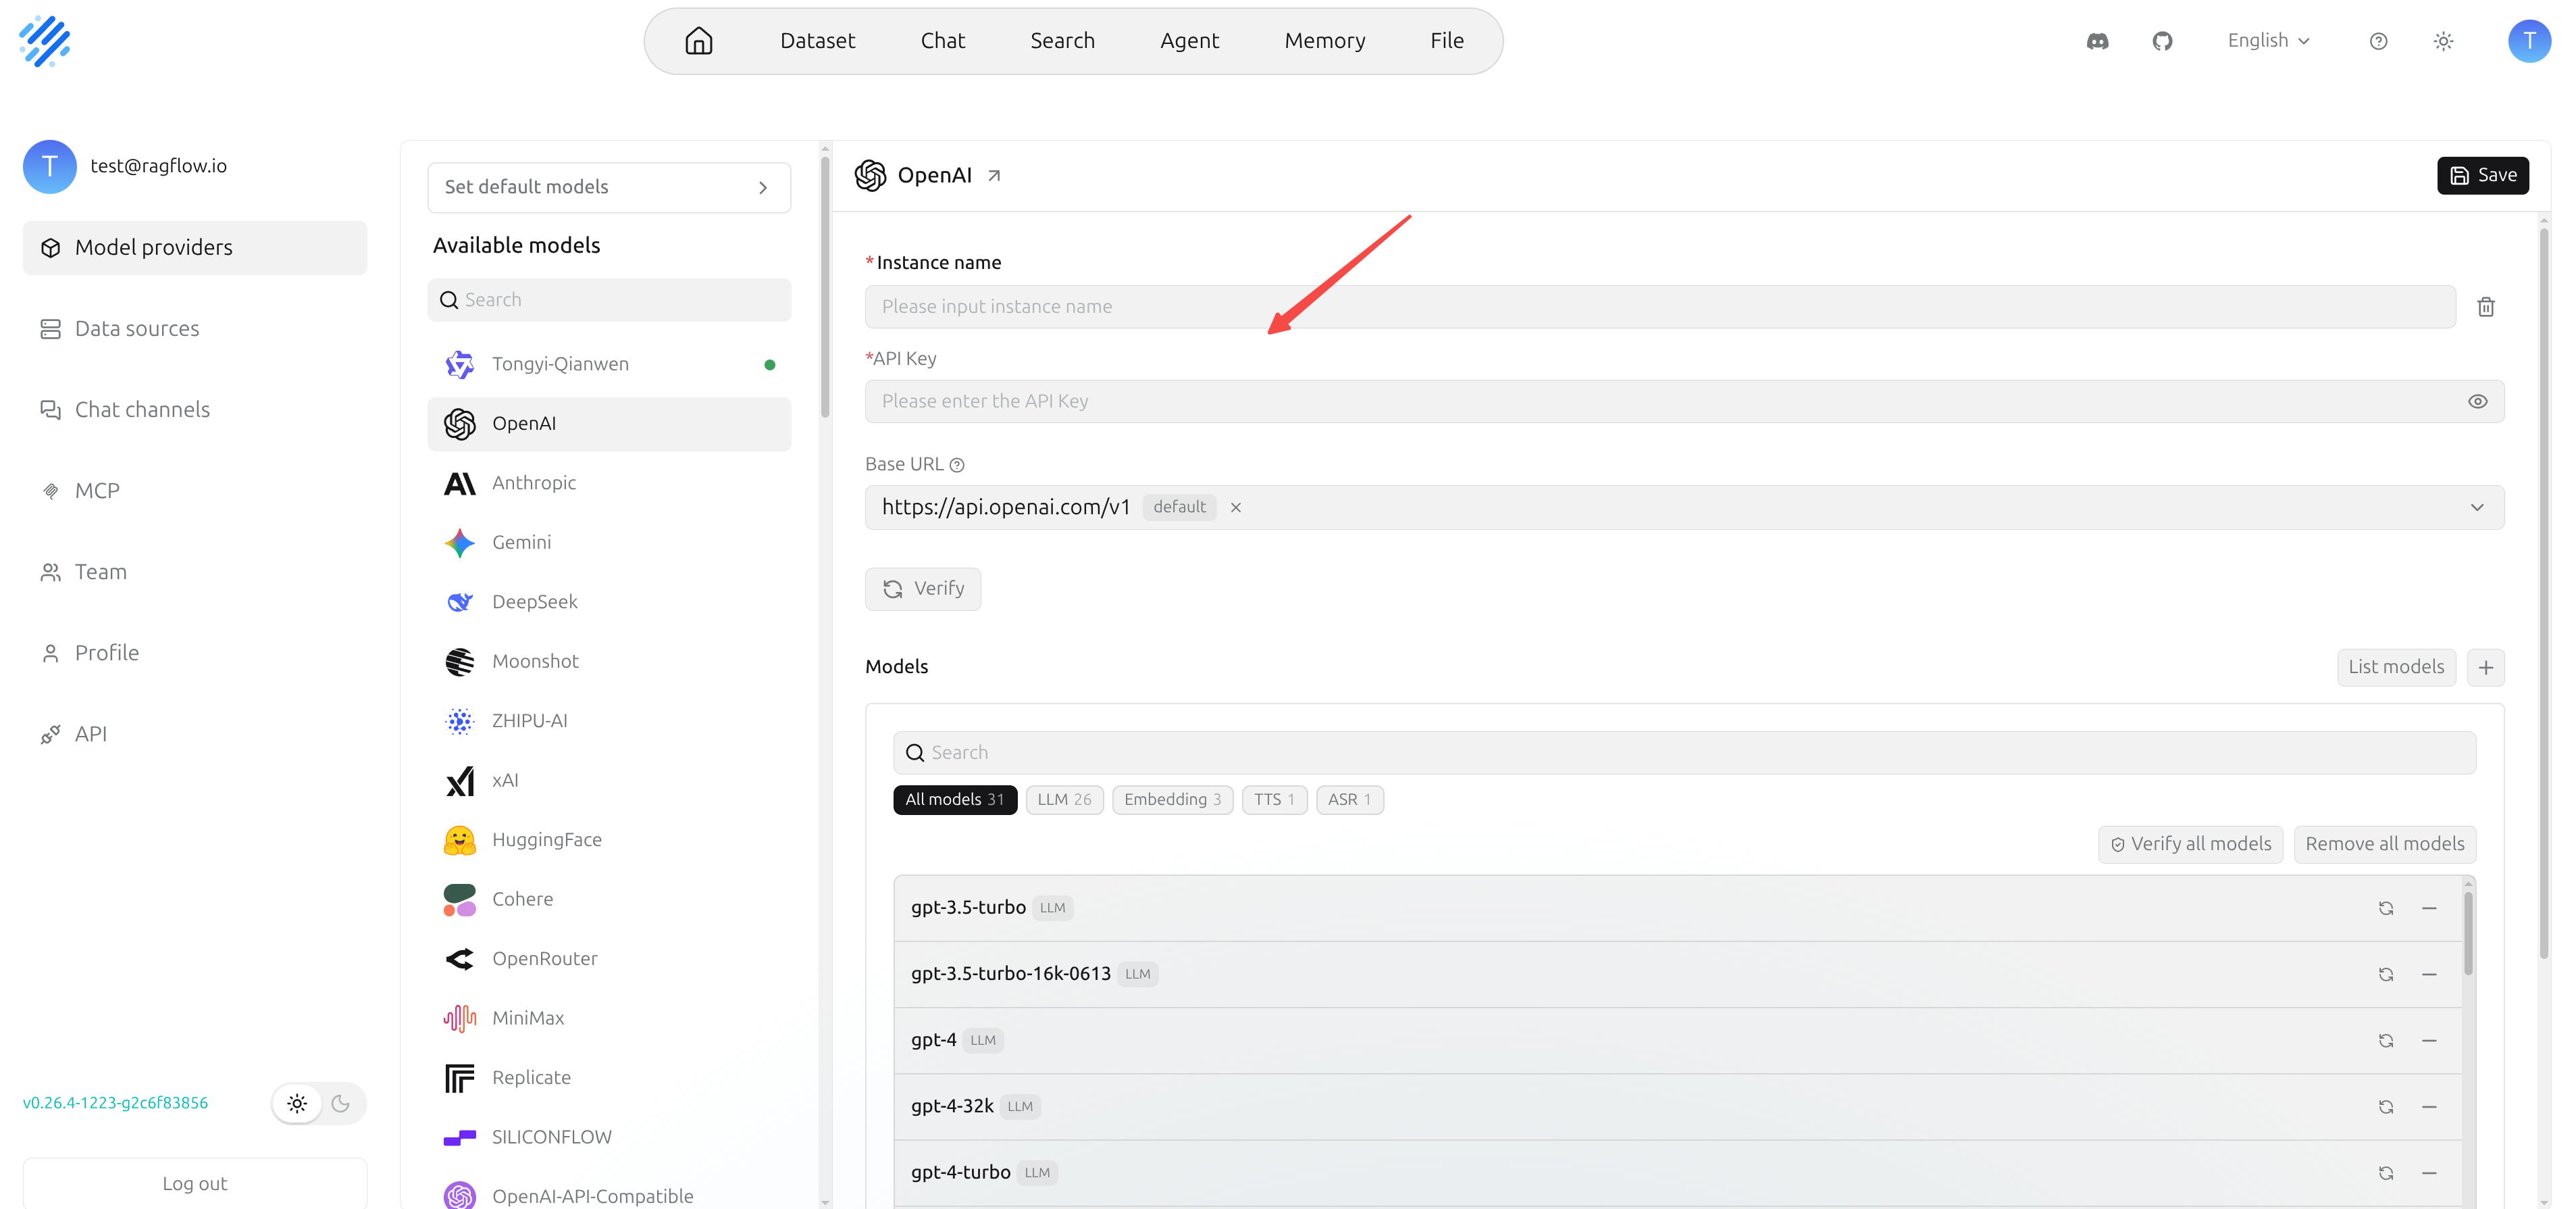
Task: Log out of the account
Action: click(x=195, y=1184)
